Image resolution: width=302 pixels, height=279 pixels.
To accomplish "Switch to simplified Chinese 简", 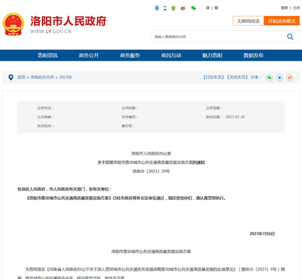I will point(207,8).
